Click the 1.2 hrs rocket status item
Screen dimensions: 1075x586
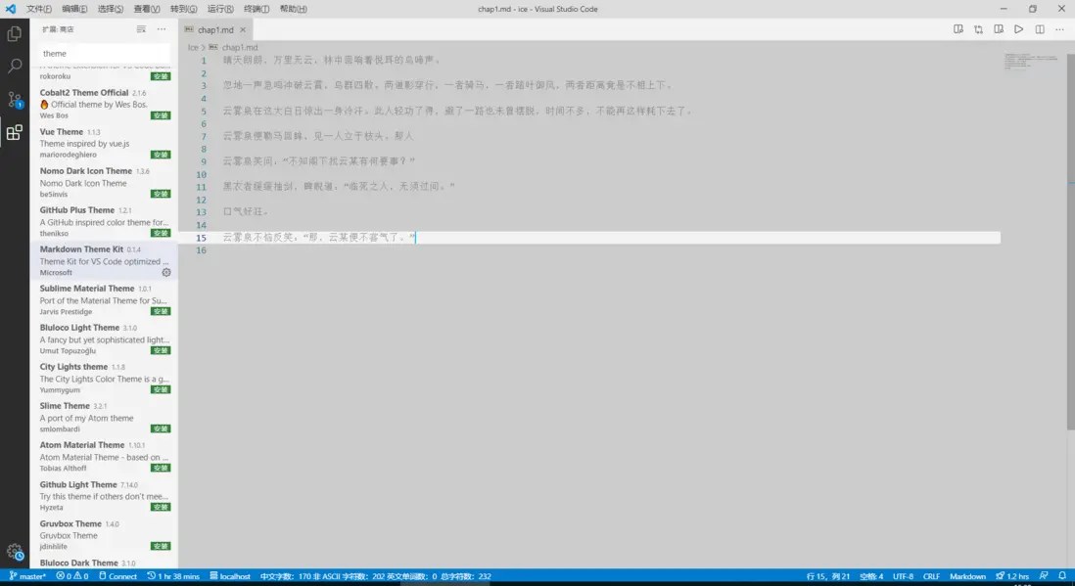coord(1012,576)
